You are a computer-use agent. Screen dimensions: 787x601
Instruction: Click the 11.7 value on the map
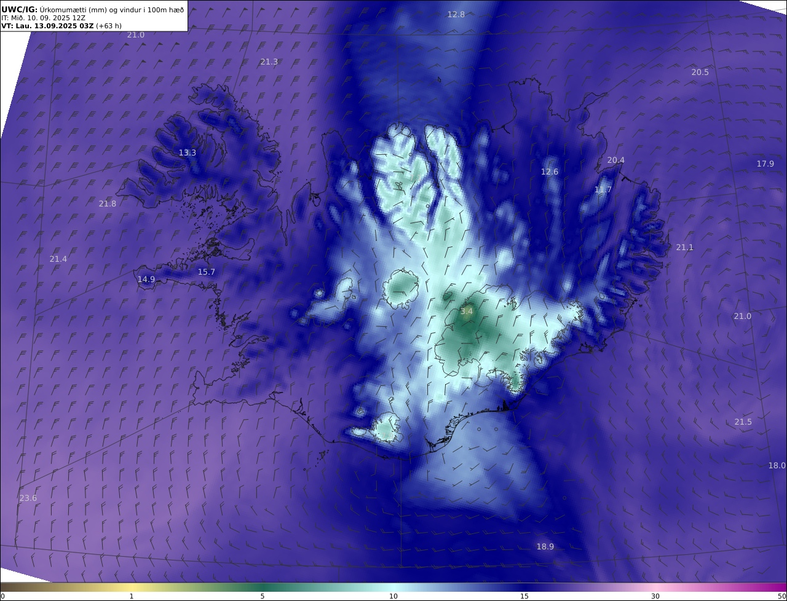603,190
